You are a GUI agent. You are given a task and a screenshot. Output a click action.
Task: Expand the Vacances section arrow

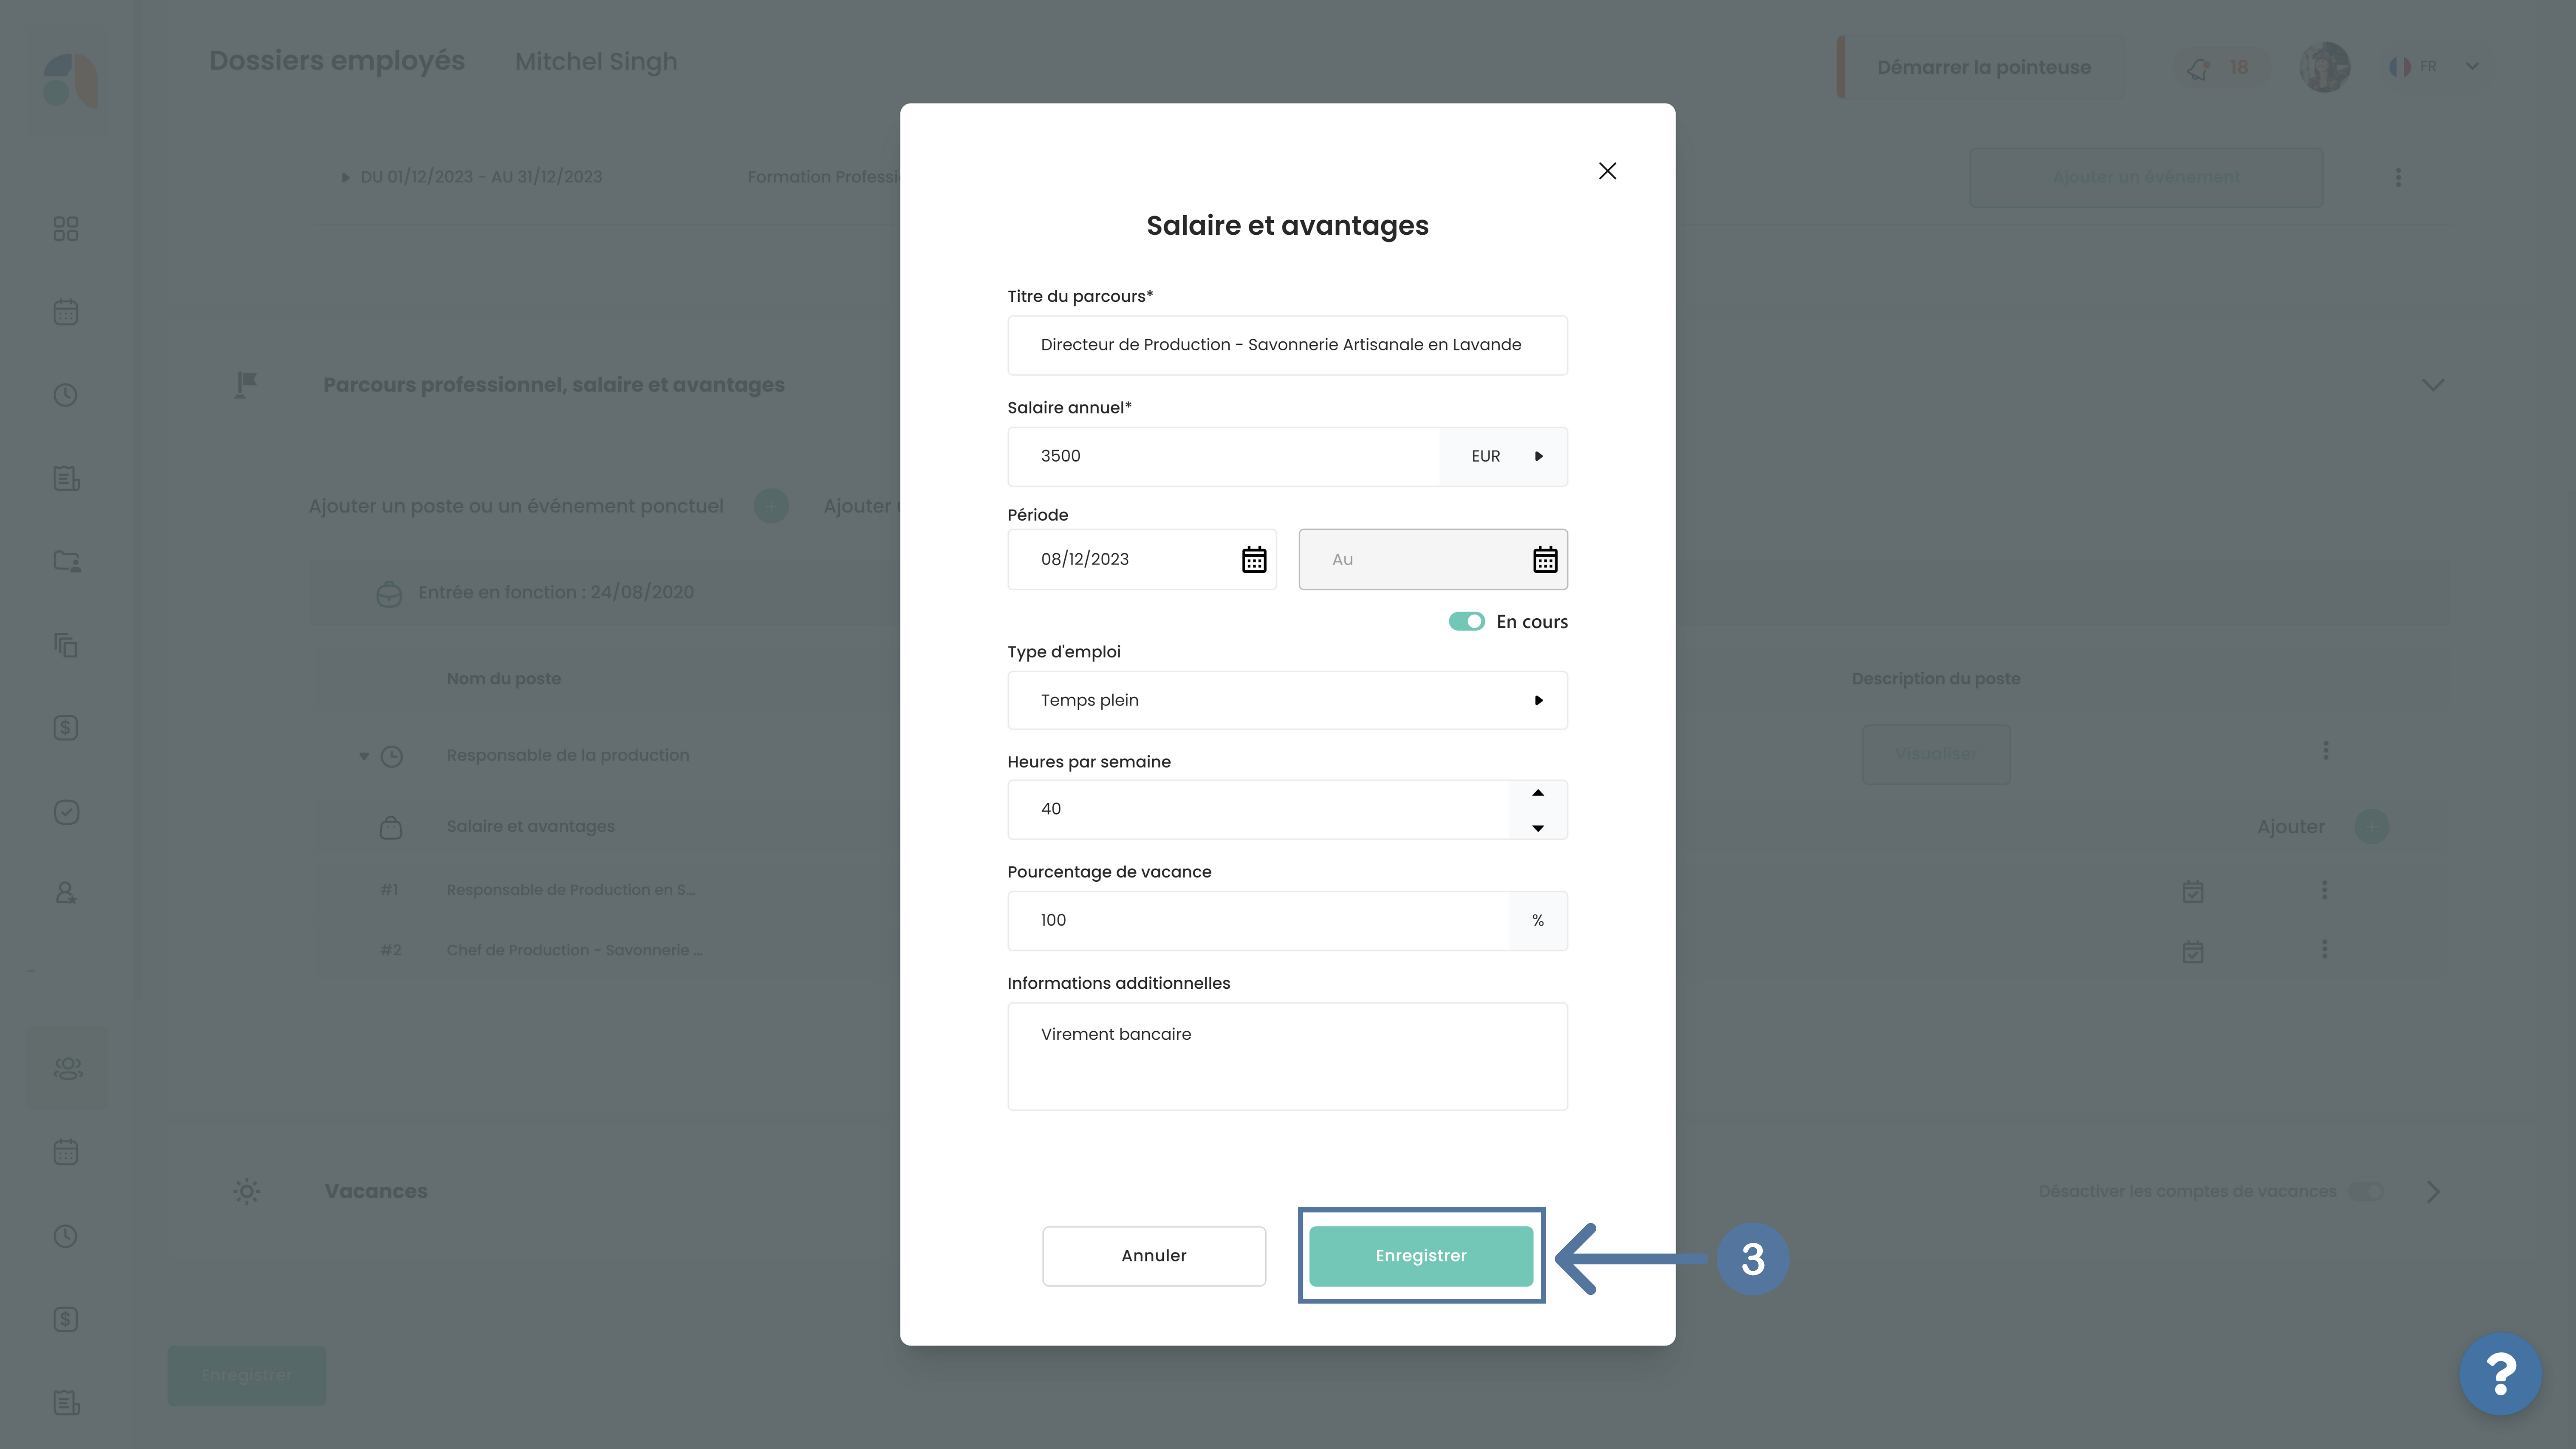coord(2433,1191)
